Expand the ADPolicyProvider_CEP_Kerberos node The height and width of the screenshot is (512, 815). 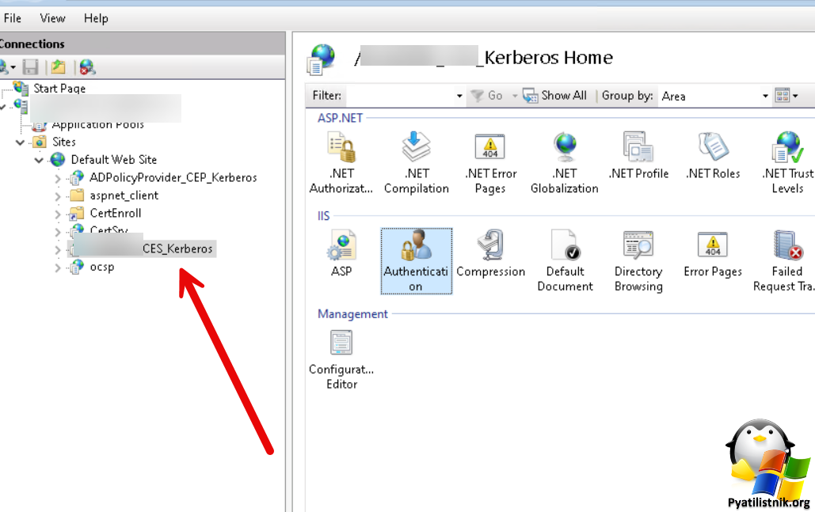58,179
